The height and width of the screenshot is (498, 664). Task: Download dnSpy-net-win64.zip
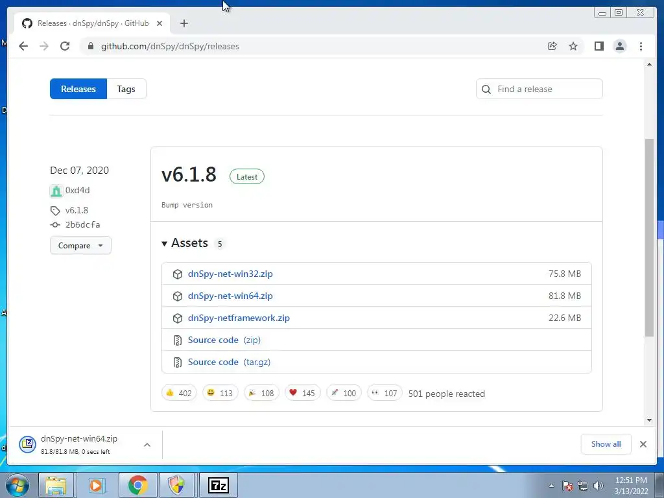coord(230,296)
